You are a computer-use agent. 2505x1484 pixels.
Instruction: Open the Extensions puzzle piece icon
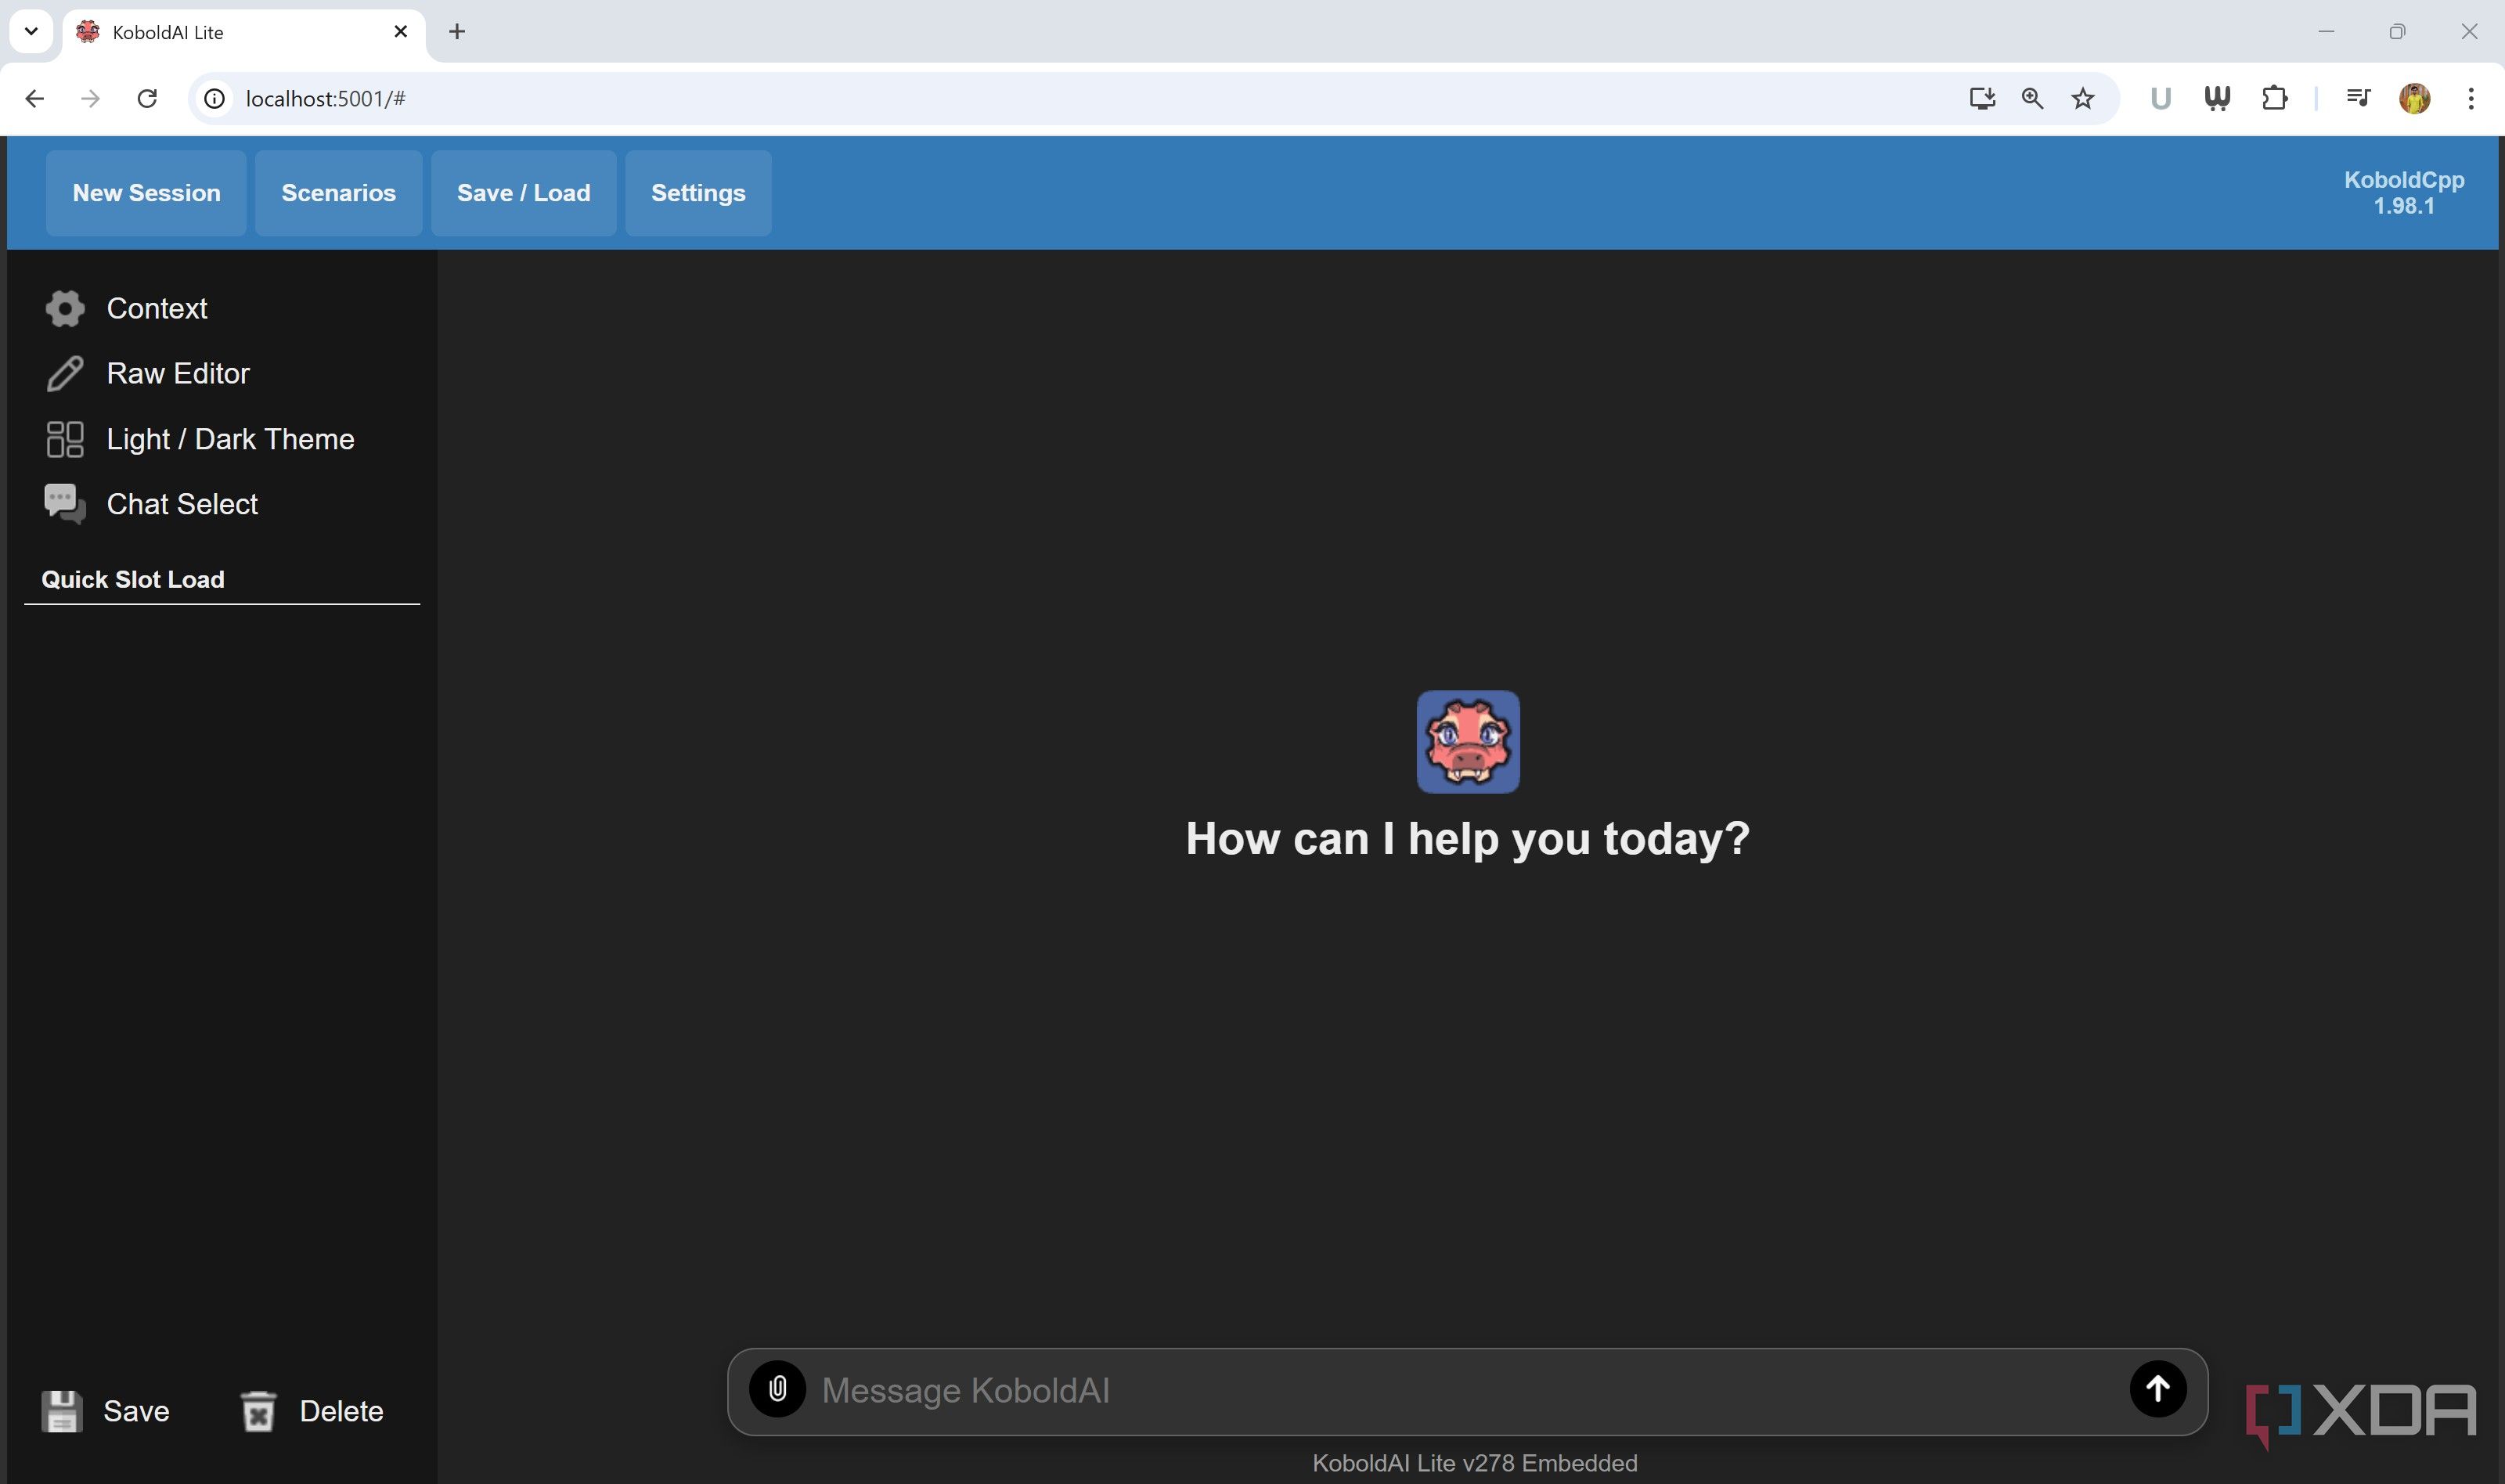coord(2274,98)
